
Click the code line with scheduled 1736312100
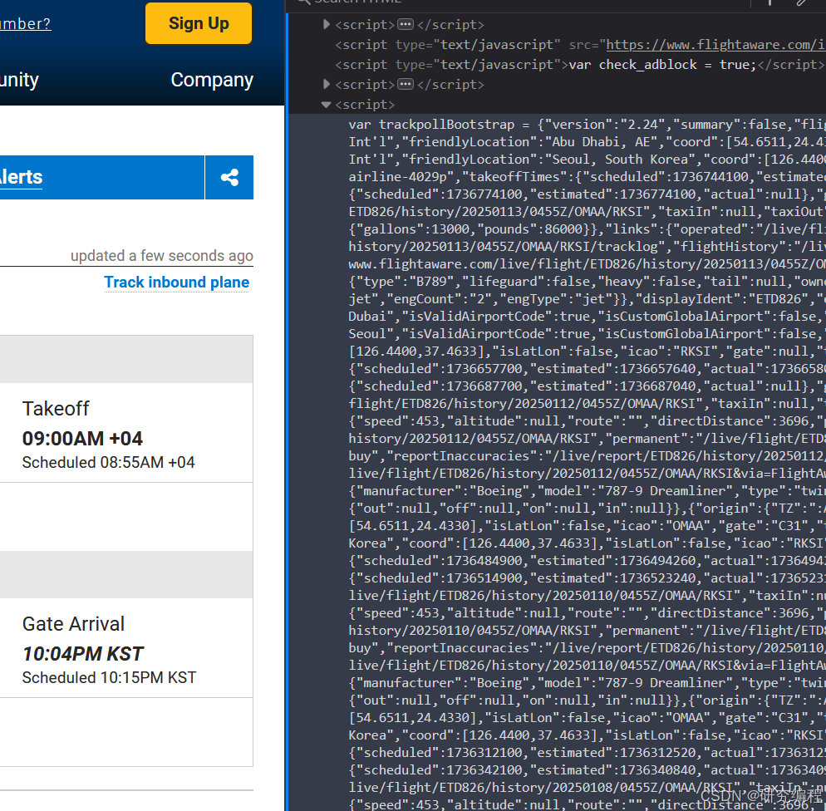pyautogui.click(x=587, y=753)
